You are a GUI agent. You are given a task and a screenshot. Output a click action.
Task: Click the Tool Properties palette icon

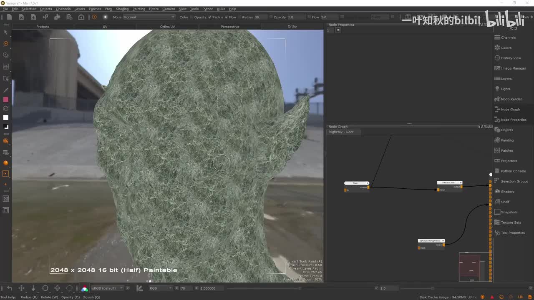497,232
